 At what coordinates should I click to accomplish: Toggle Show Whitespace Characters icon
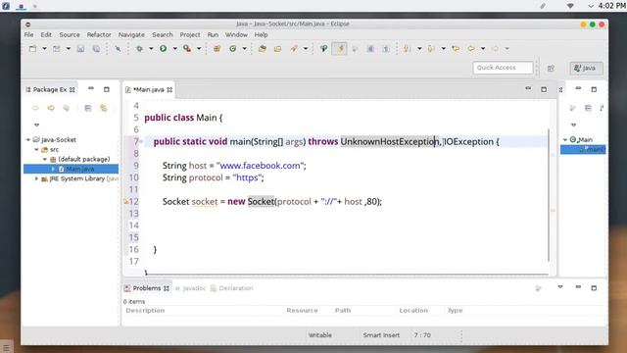[x=386, y=48]
